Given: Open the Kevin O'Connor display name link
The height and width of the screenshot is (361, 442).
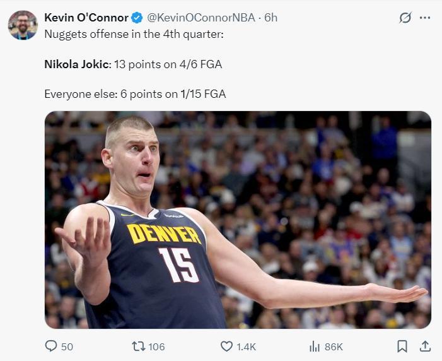Looking at the screenshot, I should click(x=86, y=18).
